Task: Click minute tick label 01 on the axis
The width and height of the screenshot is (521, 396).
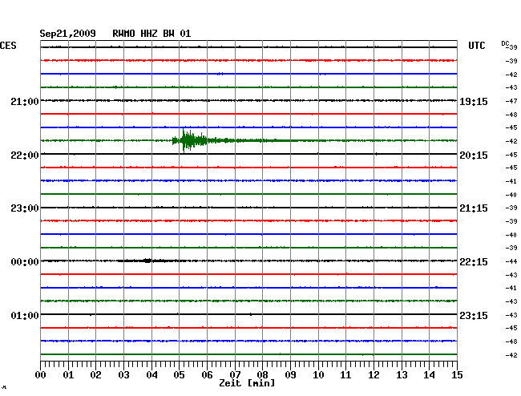Action: (x=68, y=375)
